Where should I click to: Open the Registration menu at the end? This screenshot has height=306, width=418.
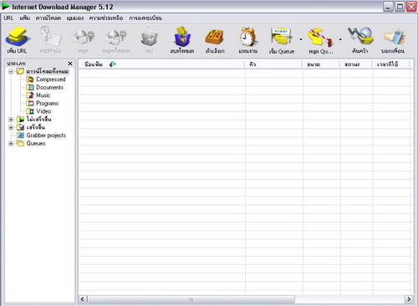[x=145, y=18]
